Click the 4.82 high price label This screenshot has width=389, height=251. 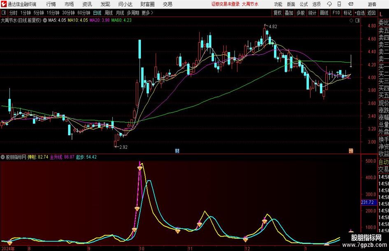pos(273,27)
